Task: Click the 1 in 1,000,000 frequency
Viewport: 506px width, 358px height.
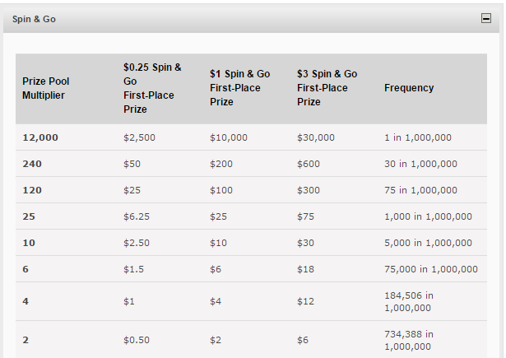Action: 418,137
